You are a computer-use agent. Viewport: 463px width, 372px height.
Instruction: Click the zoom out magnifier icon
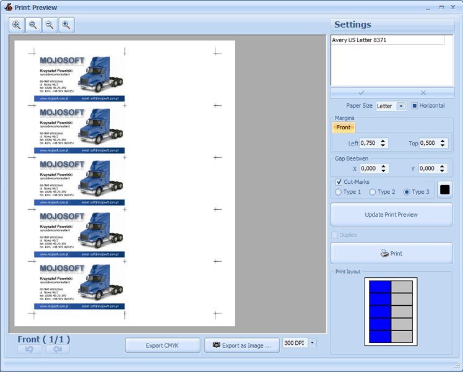pyautogui.click(x=50, y=25)
